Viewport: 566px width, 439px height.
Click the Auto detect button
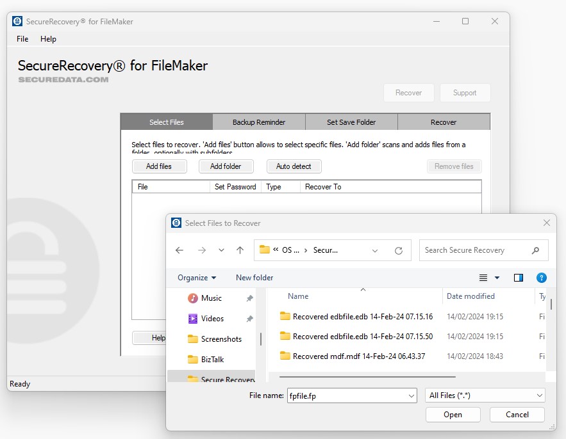coord(294,166)
